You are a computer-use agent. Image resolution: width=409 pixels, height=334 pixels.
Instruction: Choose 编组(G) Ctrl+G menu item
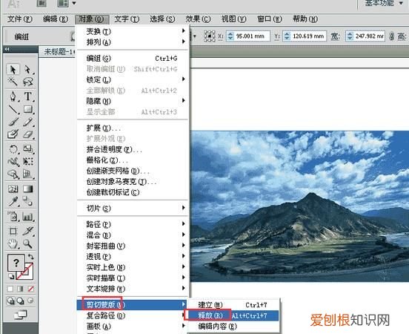point(133,58)
